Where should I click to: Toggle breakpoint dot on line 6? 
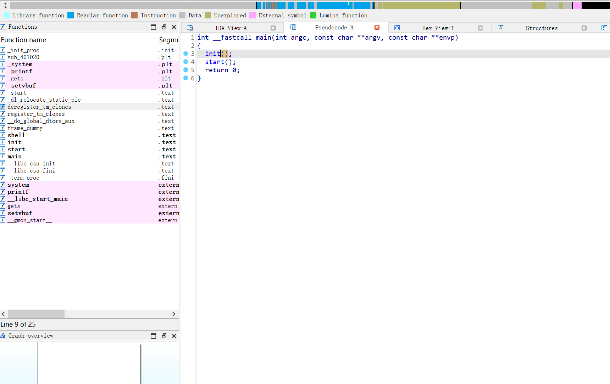point(185,78)
